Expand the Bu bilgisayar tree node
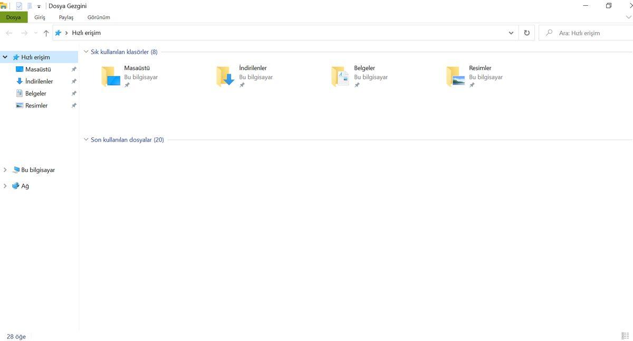 (5, 170)
